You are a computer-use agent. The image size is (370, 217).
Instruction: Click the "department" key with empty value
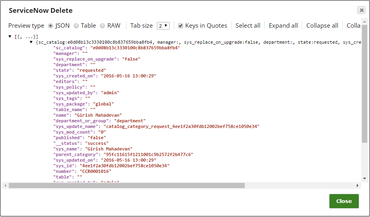[69, 65]
